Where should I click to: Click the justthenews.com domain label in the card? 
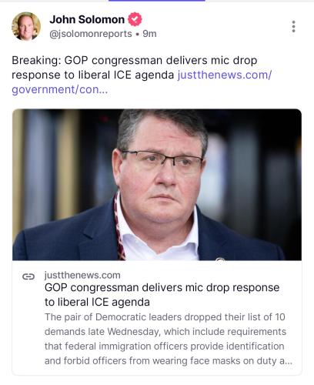(82, 275)
